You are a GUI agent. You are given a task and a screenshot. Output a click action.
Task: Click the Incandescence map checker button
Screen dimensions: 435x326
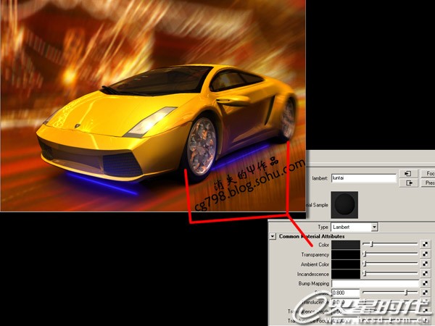(426, 275)
